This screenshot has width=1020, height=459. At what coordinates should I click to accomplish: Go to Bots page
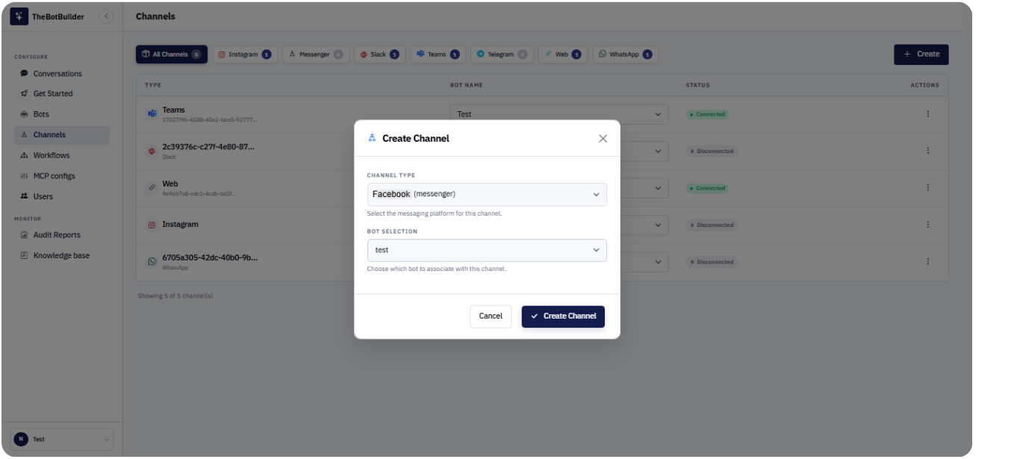[61, 114]
